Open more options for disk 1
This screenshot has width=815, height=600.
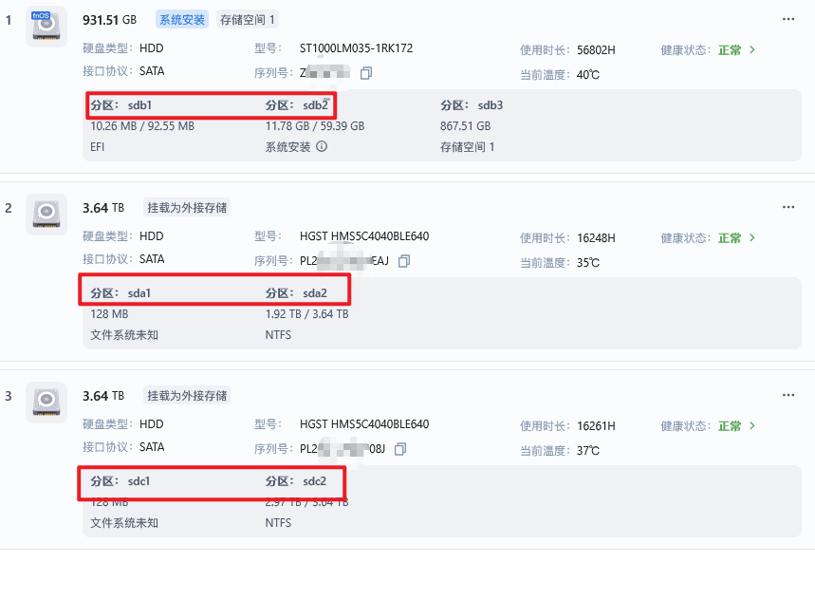(x=788, y=19)
